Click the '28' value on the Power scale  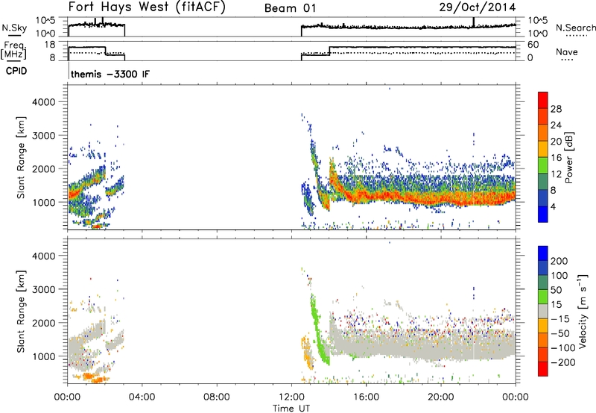[556, 109]
